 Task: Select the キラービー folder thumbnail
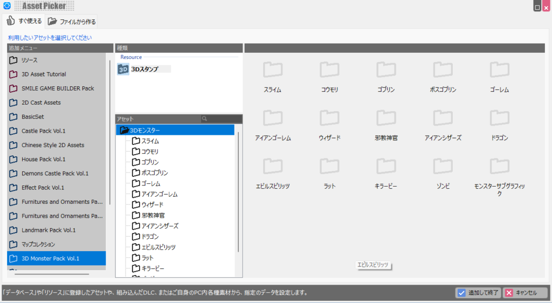click(386, 167)
